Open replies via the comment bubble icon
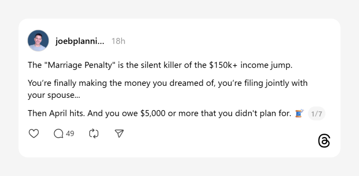 click(59, 134)
